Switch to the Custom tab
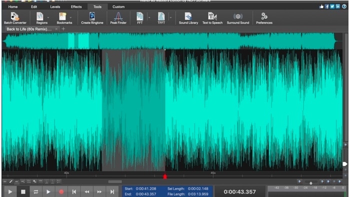Viewport: 350px width, 197px height. (x=118, y=6)
